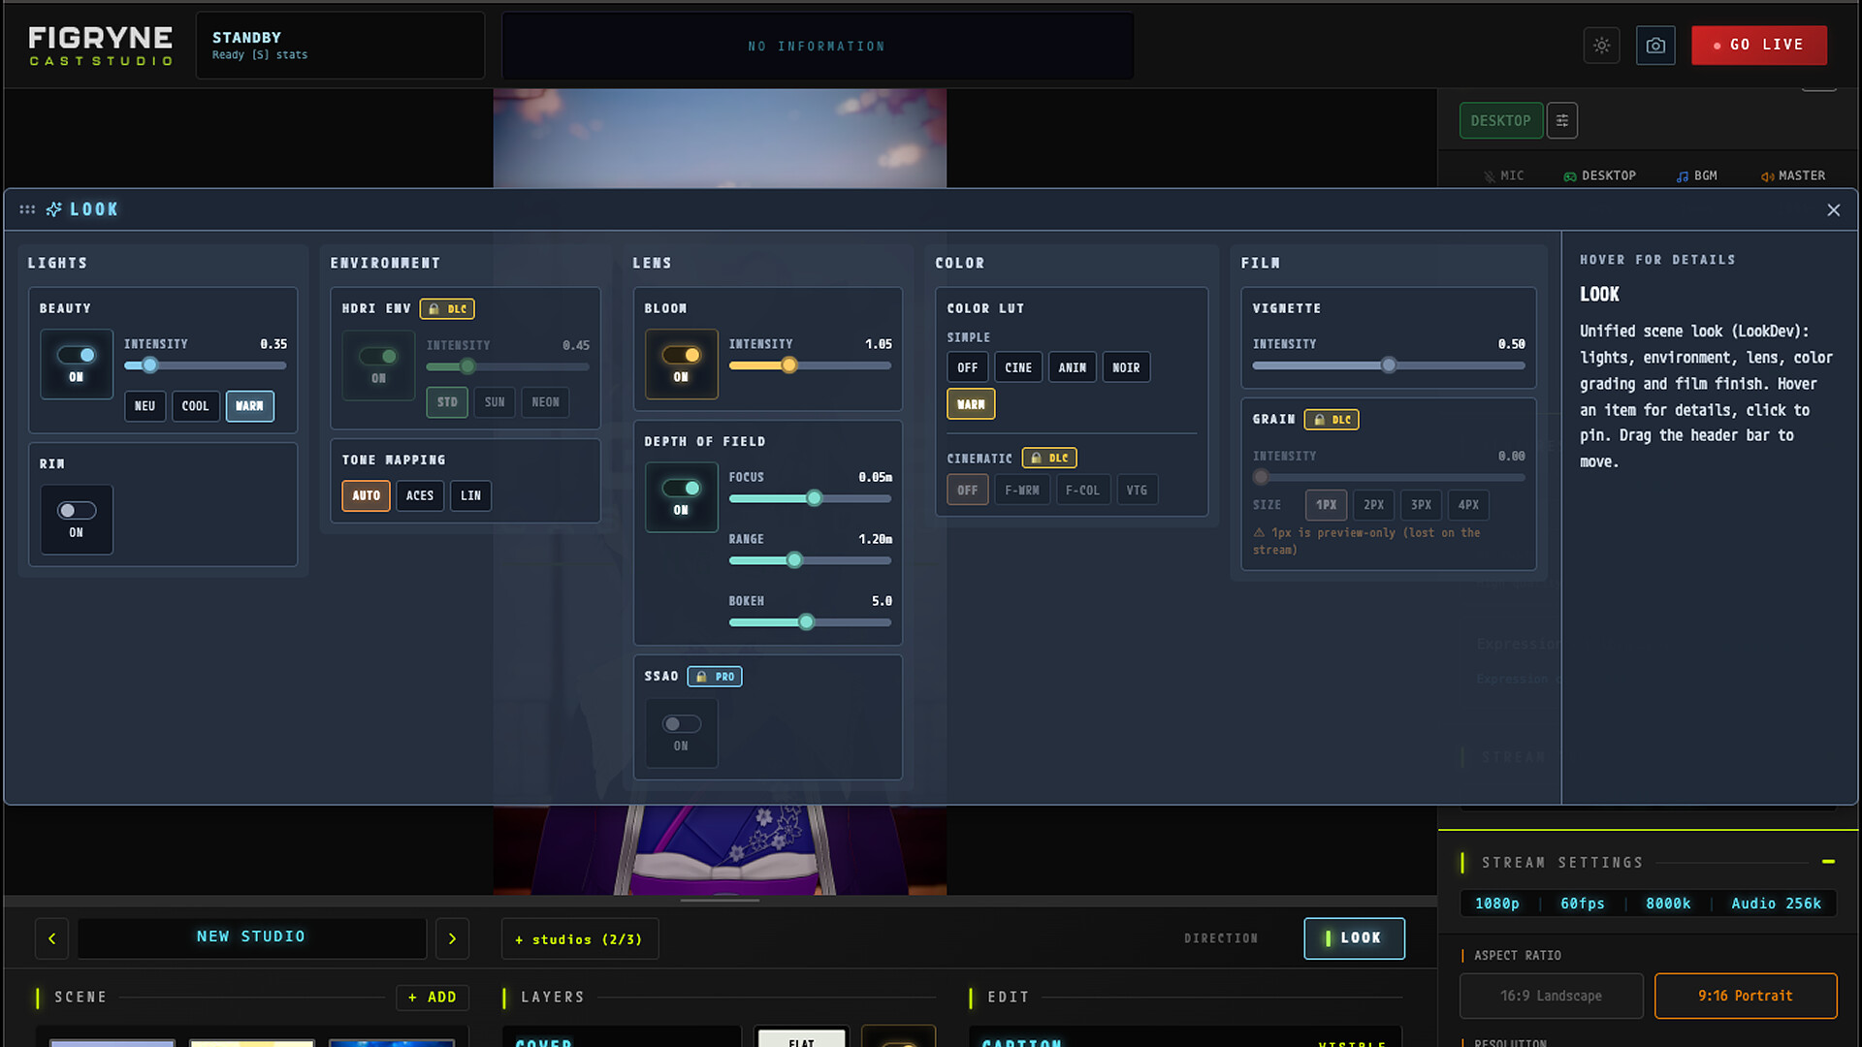Click the GO LIVE button

(1758, 46)
